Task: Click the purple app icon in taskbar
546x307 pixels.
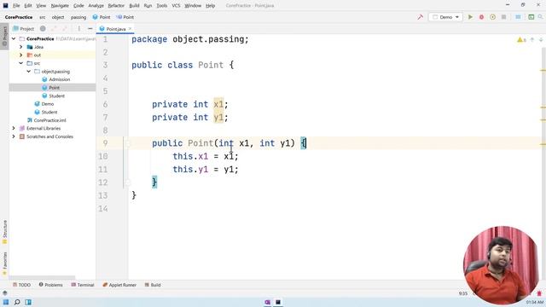Action: click(x=267, y=302)
